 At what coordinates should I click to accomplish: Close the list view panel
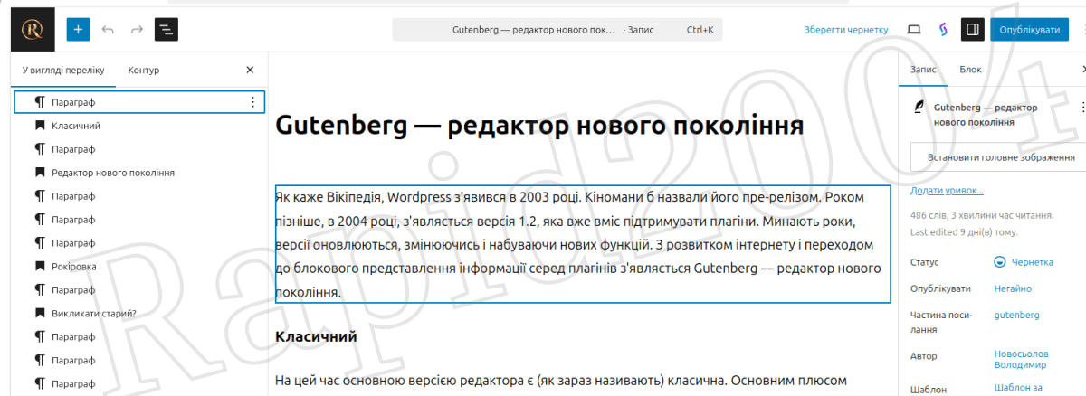click(250, 70)
